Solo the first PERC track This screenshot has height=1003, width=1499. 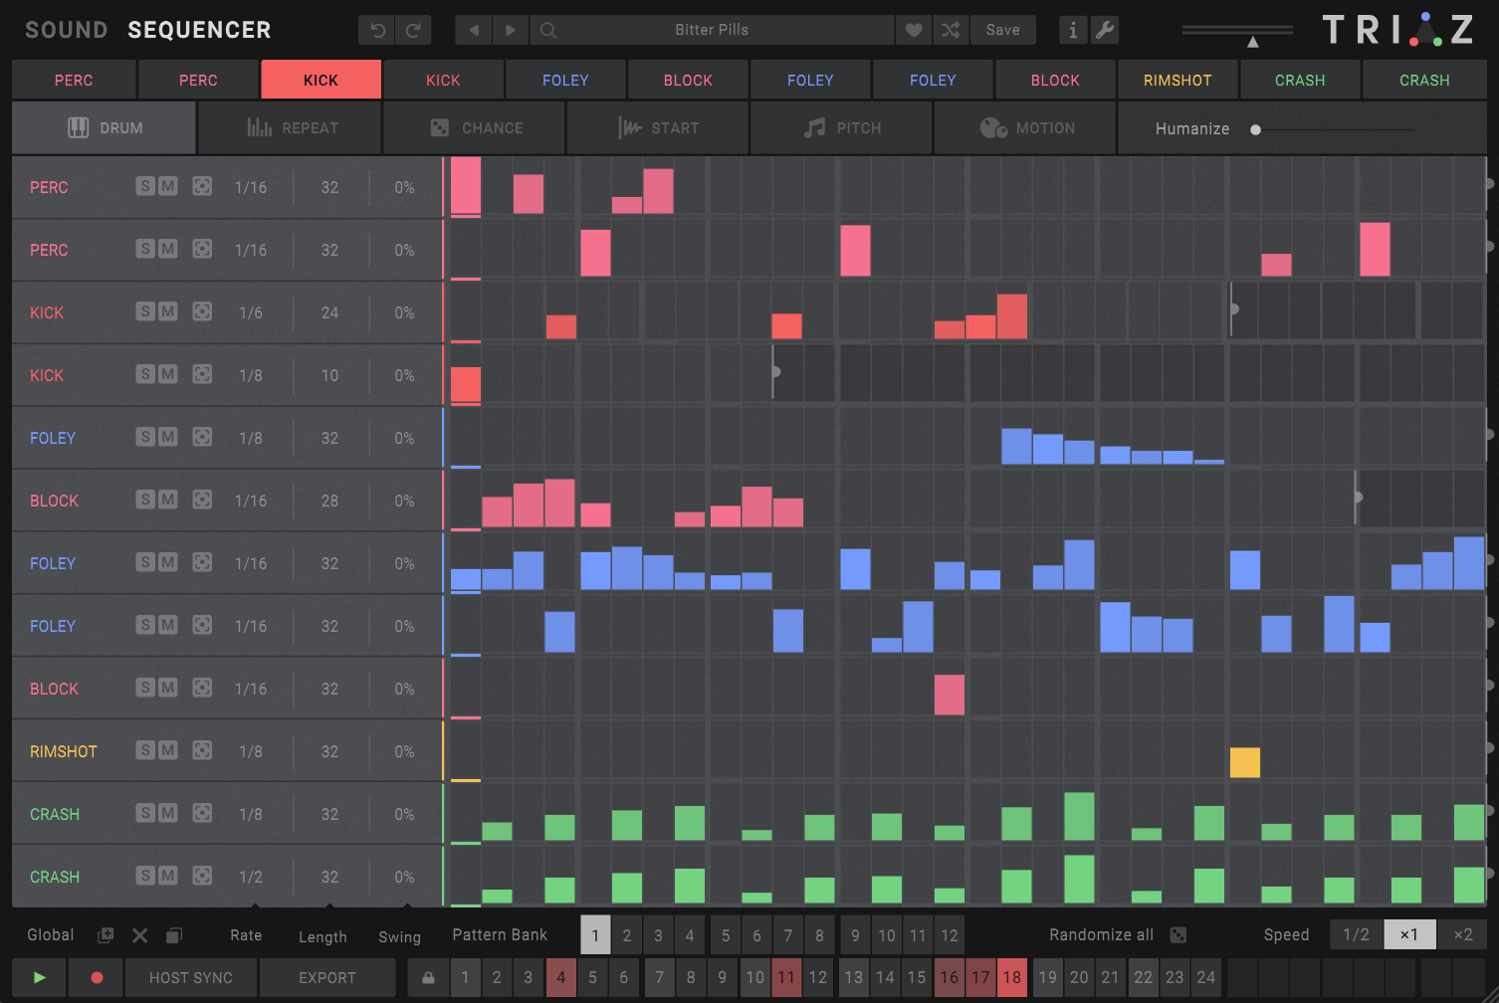click(x=145, y=186)
